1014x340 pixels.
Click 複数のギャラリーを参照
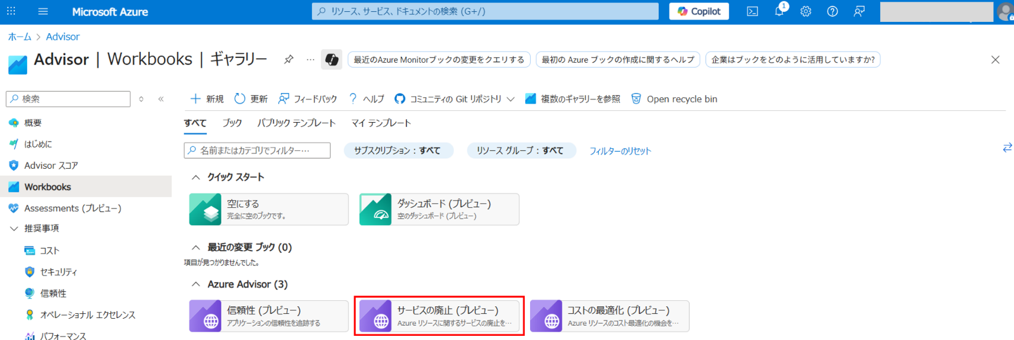tap(573, 99)
